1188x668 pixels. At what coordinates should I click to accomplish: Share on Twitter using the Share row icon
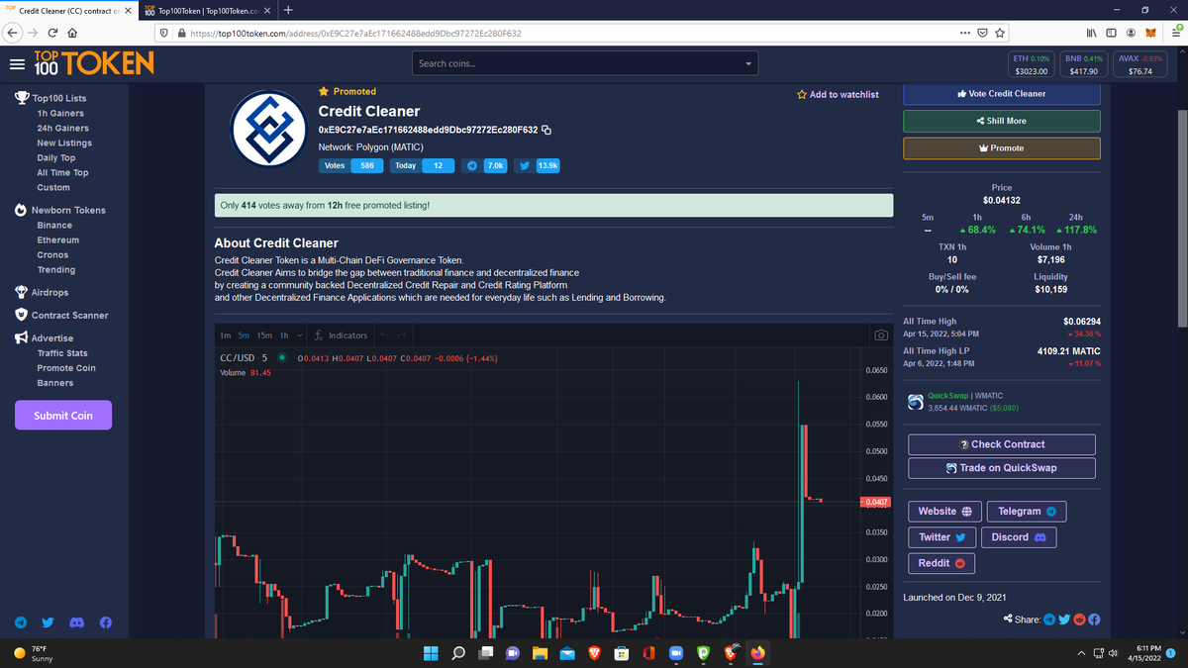tap(1064, 620)
